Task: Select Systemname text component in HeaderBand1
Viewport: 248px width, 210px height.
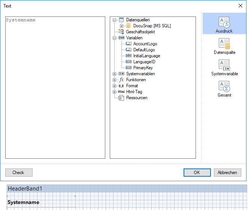Action: pyautogui.click(x=41, y=202)
